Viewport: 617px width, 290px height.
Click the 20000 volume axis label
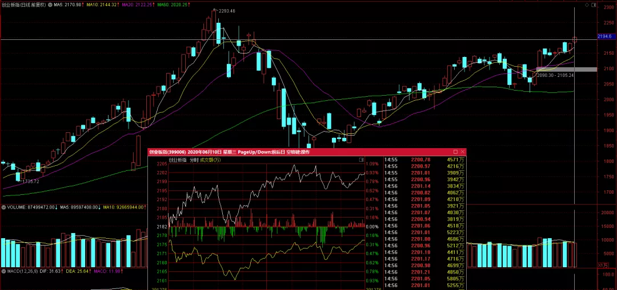click(607, 213)
